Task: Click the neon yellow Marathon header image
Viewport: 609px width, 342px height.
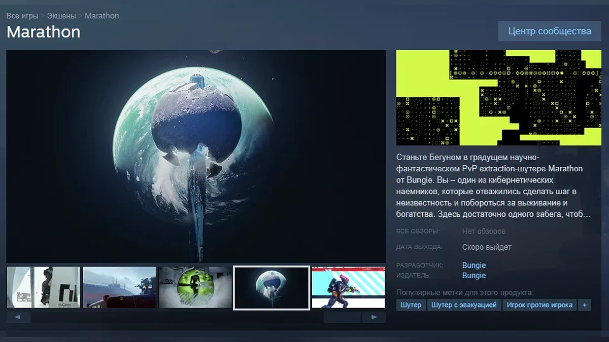Action: [498, 98]
